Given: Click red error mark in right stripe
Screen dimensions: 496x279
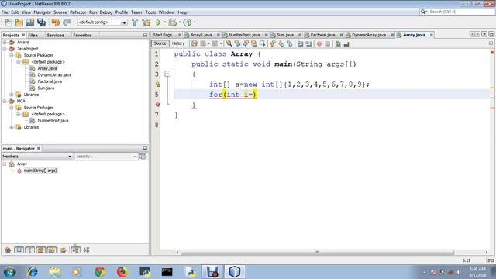Looking at the screenshot, I should pyautogui.click(x=492, y=108).
